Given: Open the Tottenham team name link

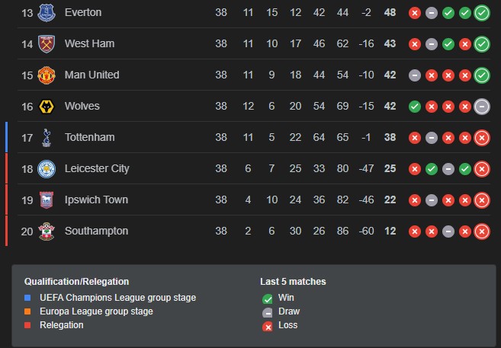Looking at the screenshot, I should point(89,138).
